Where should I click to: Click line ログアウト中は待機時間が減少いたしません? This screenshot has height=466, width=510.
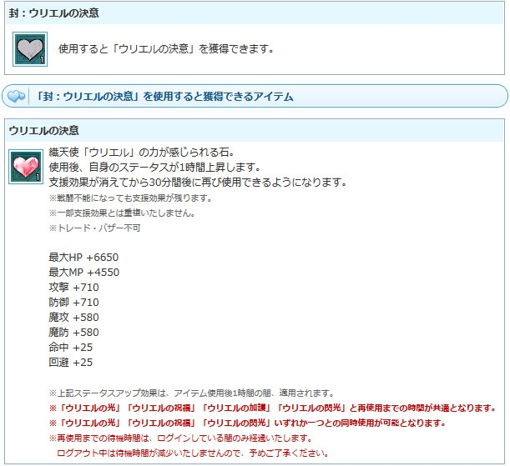click(193, 453)
